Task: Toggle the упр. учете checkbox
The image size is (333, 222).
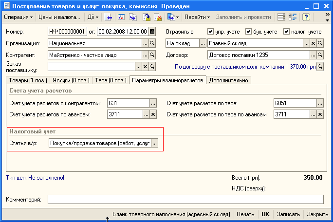Action: click(210, 32)
